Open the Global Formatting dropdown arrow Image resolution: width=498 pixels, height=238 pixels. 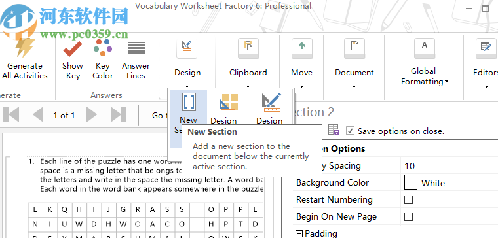pyautogui.click(x=446, y=82)
